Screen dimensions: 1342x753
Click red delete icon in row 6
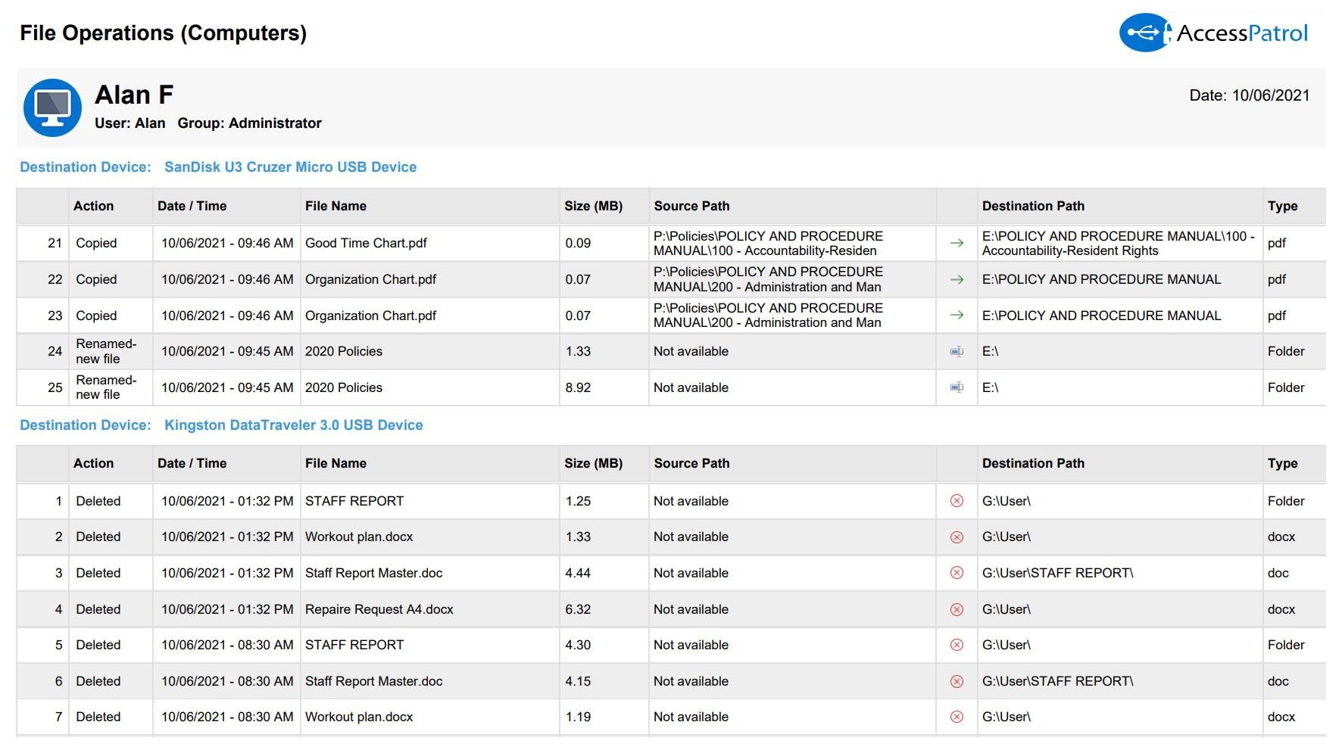point(957,681)
